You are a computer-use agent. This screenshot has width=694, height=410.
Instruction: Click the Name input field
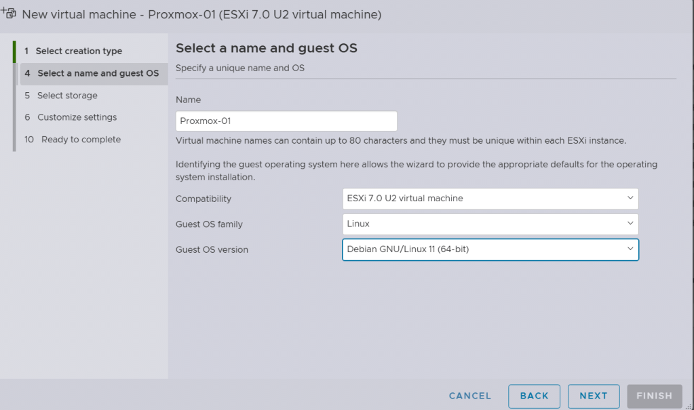pyautogui.click(x=286, y=121)
